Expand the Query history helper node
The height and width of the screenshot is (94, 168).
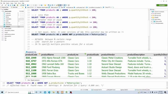pos(151,19)
